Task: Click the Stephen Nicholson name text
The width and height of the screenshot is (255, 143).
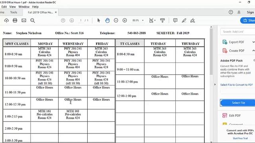Action: [x=29, y=33]
